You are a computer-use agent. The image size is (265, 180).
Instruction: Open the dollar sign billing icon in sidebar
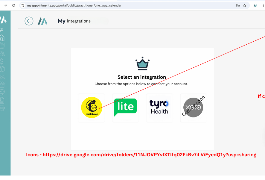point(2,61)
